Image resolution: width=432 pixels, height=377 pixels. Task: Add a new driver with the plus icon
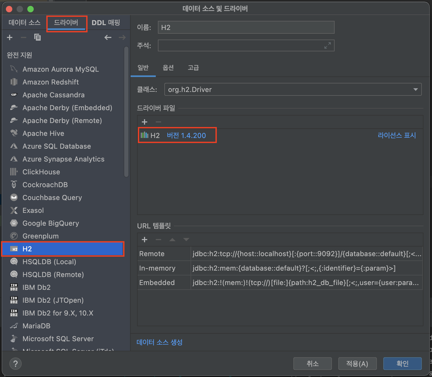click(x=10, y=37)
